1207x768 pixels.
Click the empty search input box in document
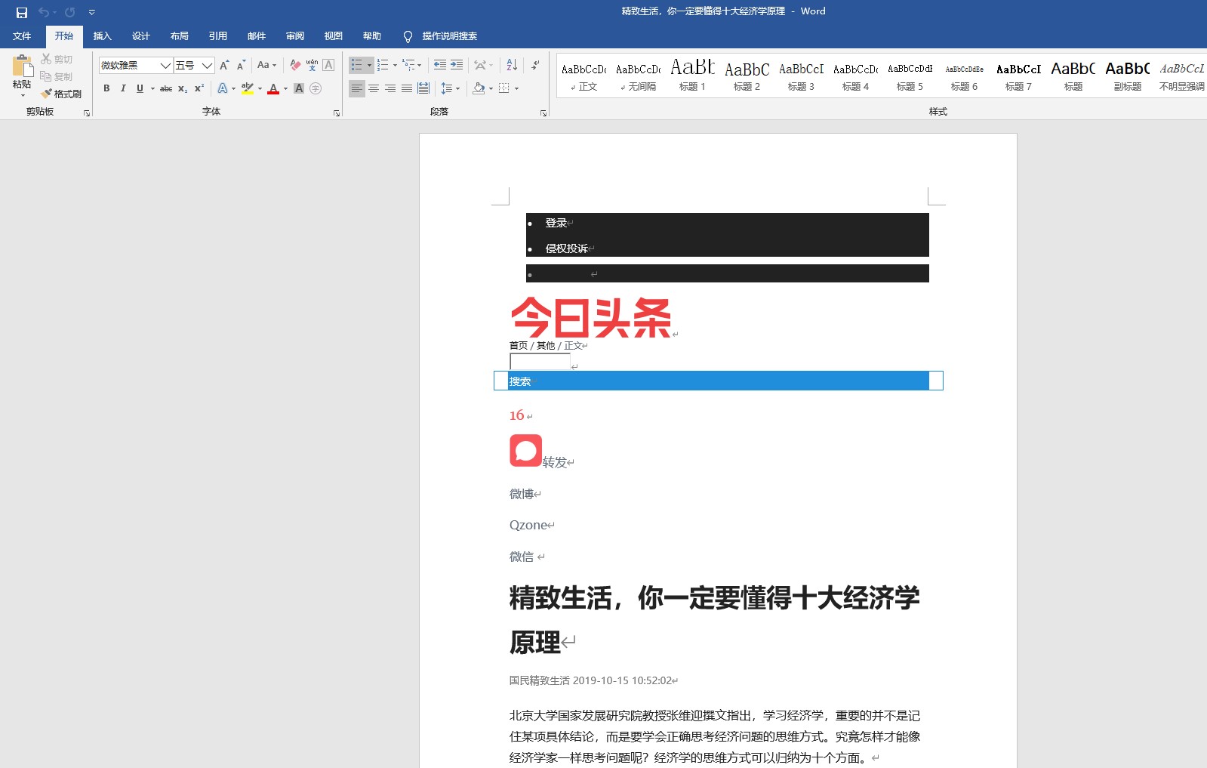540,362
